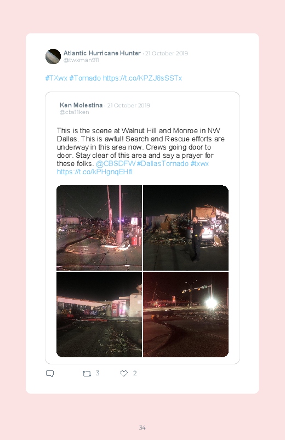View photo of intersection with traffic lights
The width and height of the screenshot is (285, 440).
(x=186, y=315)
